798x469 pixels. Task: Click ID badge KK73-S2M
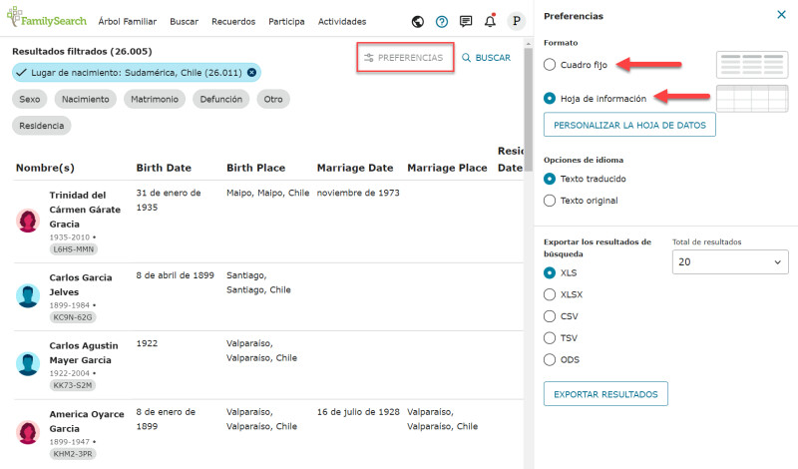point(73,385)
